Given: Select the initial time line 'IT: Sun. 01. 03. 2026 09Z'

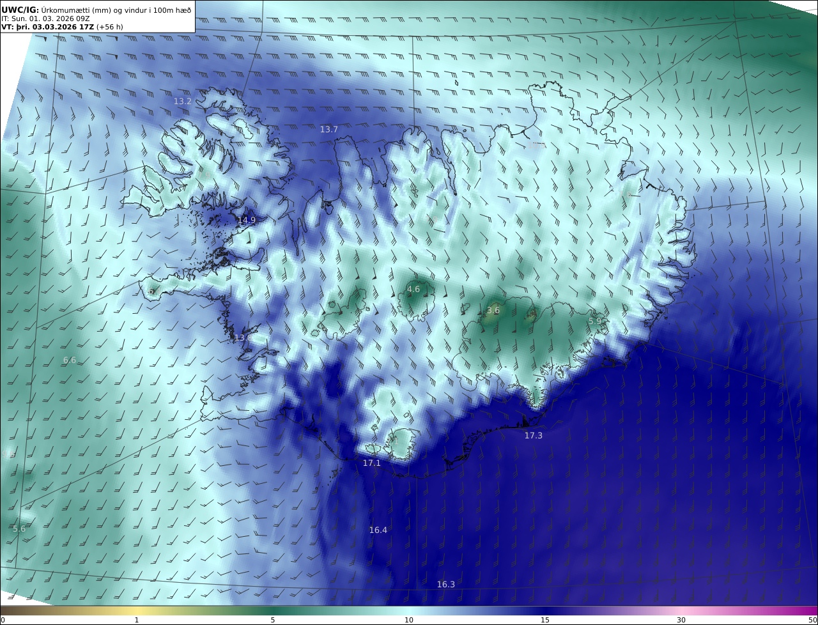Looking at the screenshot, I should [45, 19].
